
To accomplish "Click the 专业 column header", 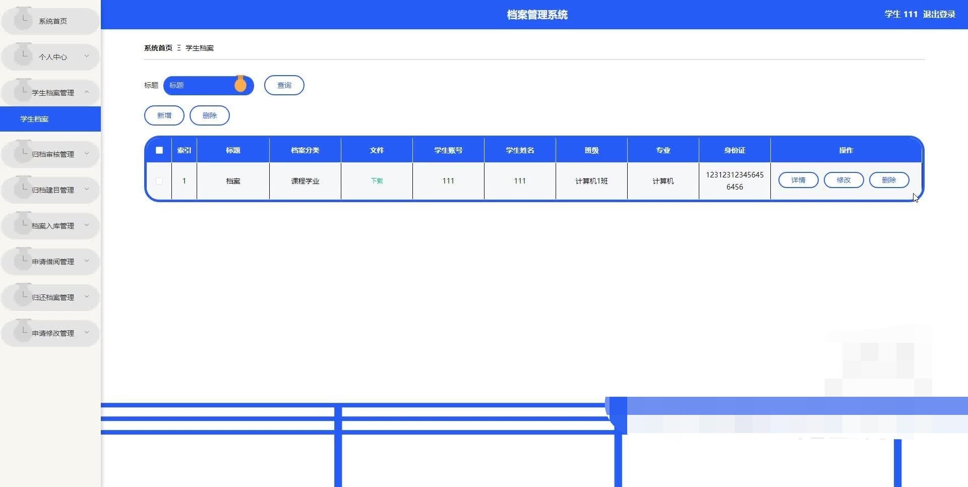I will click(x=663, y=150).
